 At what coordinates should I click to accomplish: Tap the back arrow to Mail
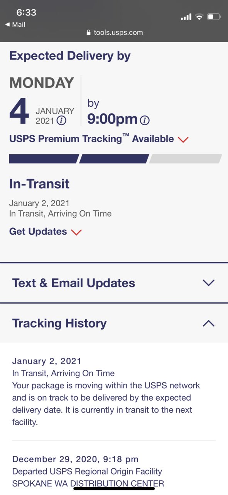click(7, 24)
